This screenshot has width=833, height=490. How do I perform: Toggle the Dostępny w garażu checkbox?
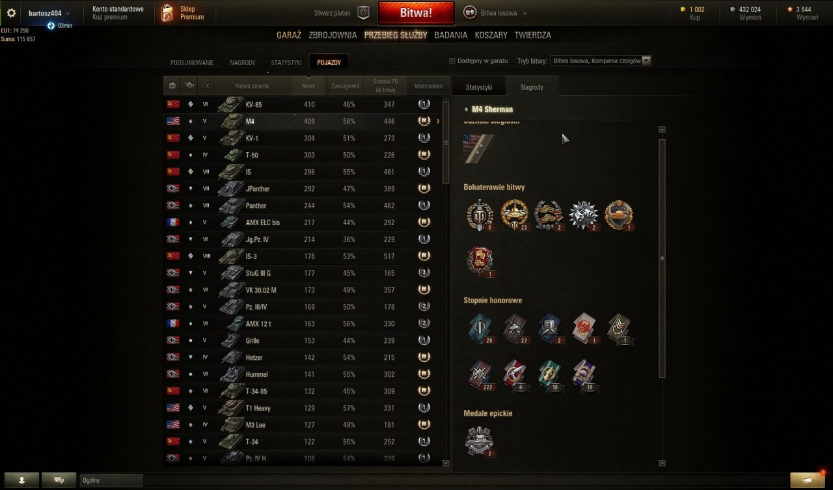(452, 61)
